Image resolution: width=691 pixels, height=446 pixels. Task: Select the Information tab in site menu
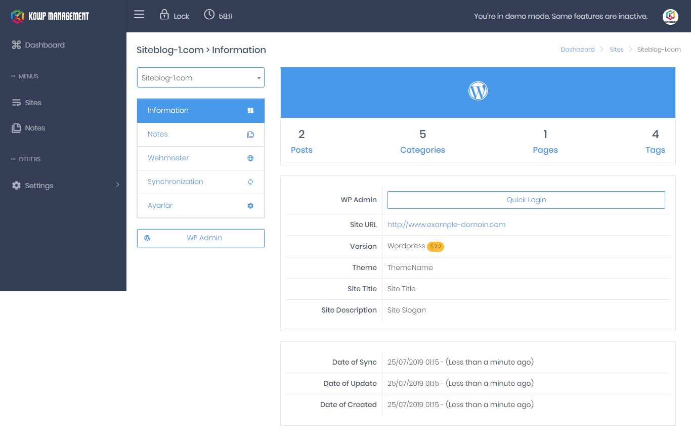pyautogui.click(x=200, y=110)
